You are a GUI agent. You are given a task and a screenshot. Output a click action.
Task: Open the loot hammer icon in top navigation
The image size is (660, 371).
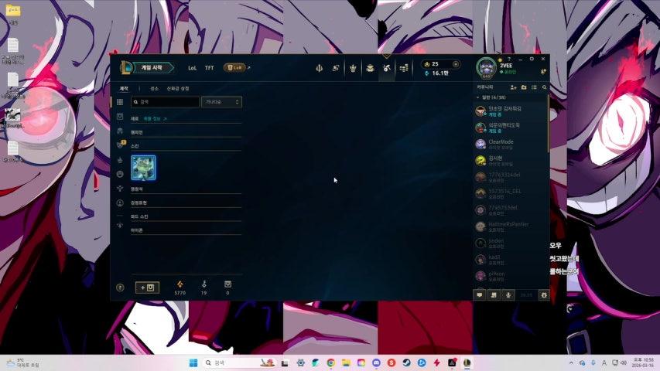[387, 68]
